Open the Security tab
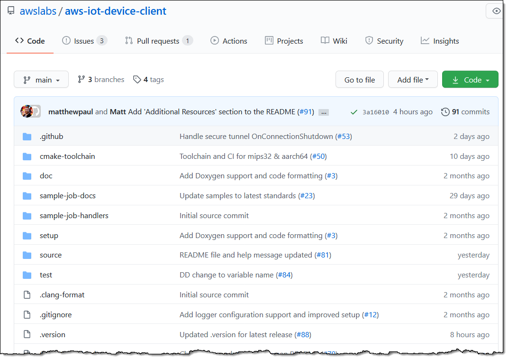The image size is (508, 359). [384, 41]
